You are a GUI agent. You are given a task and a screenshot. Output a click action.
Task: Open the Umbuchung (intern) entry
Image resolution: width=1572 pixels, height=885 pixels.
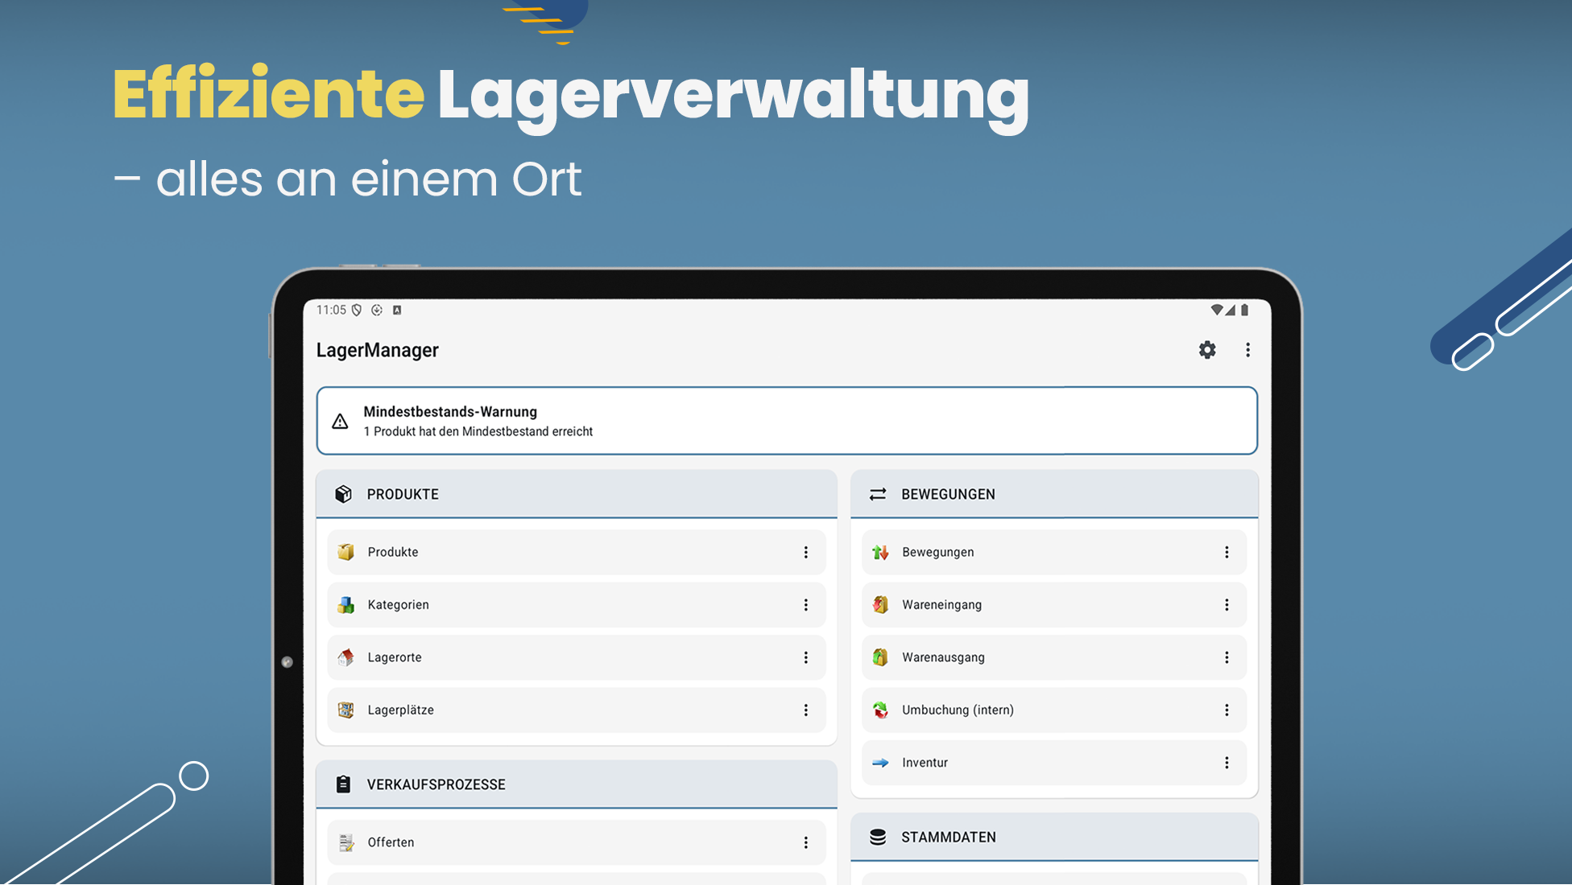tap(1054, 710)
